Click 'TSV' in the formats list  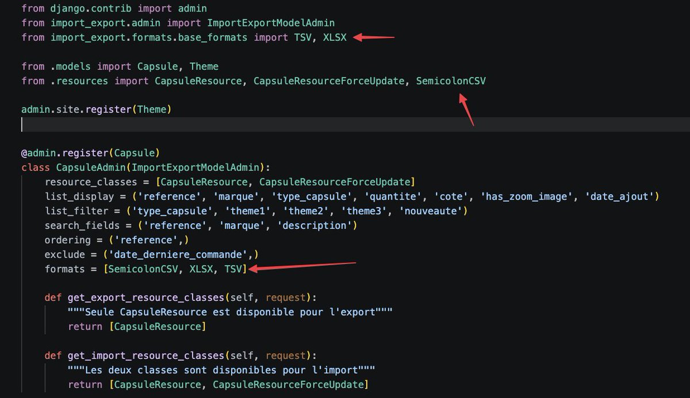233,269
